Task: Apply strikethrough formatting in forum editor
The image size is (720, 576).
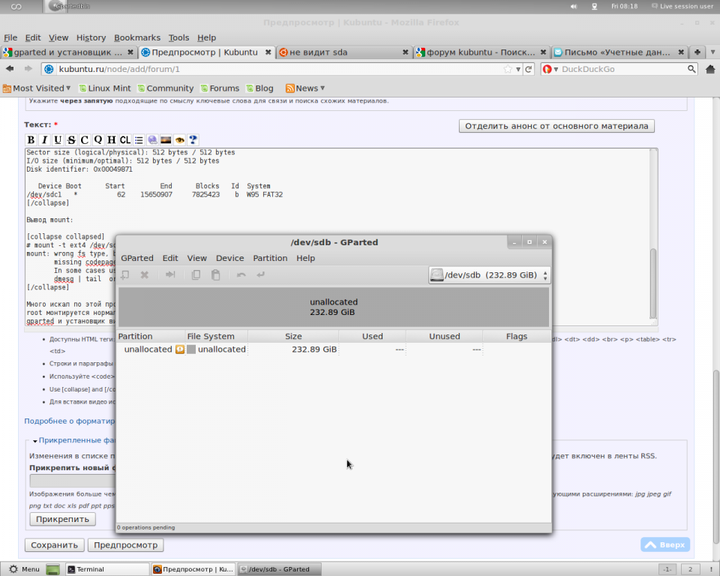Action: (71, 139)
